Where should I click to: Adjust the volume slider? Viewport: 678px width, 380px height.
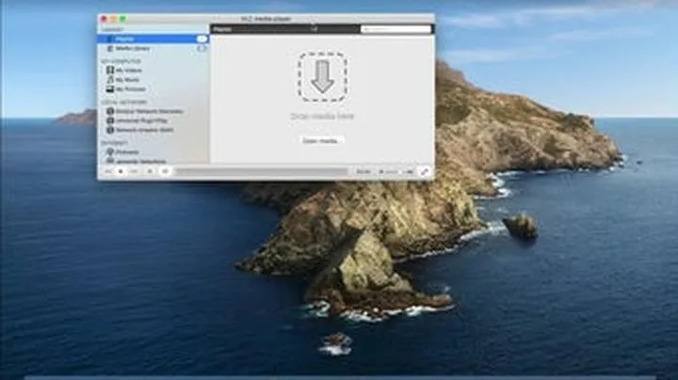click(x=397, y=171)
